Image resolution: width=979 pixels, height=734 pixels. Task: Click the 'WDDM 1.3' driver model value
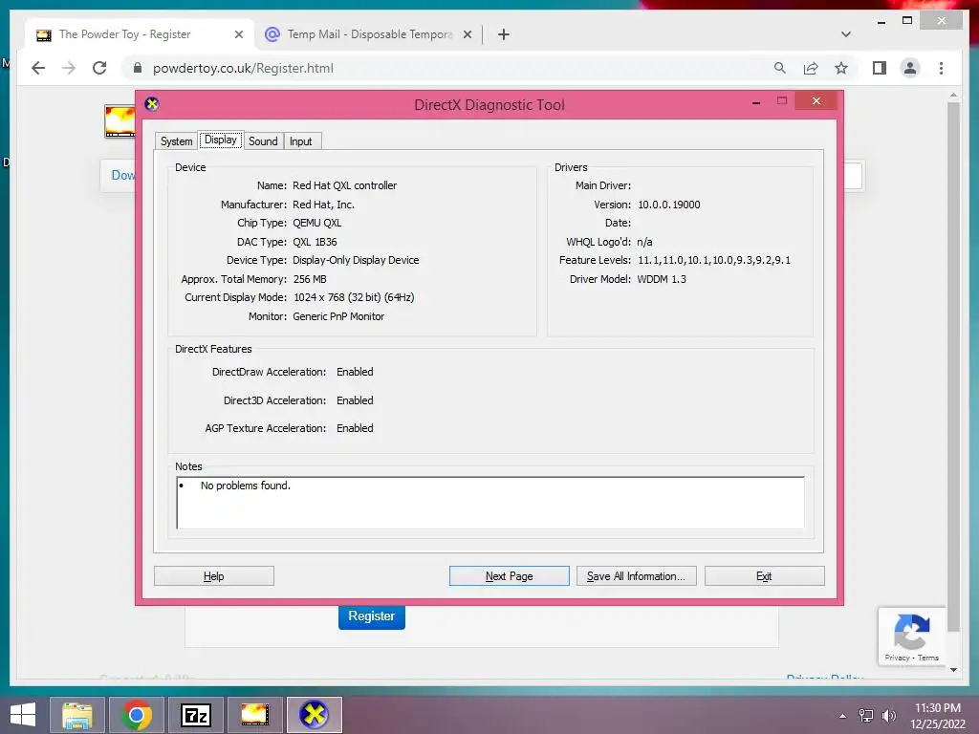pos(662,279)
